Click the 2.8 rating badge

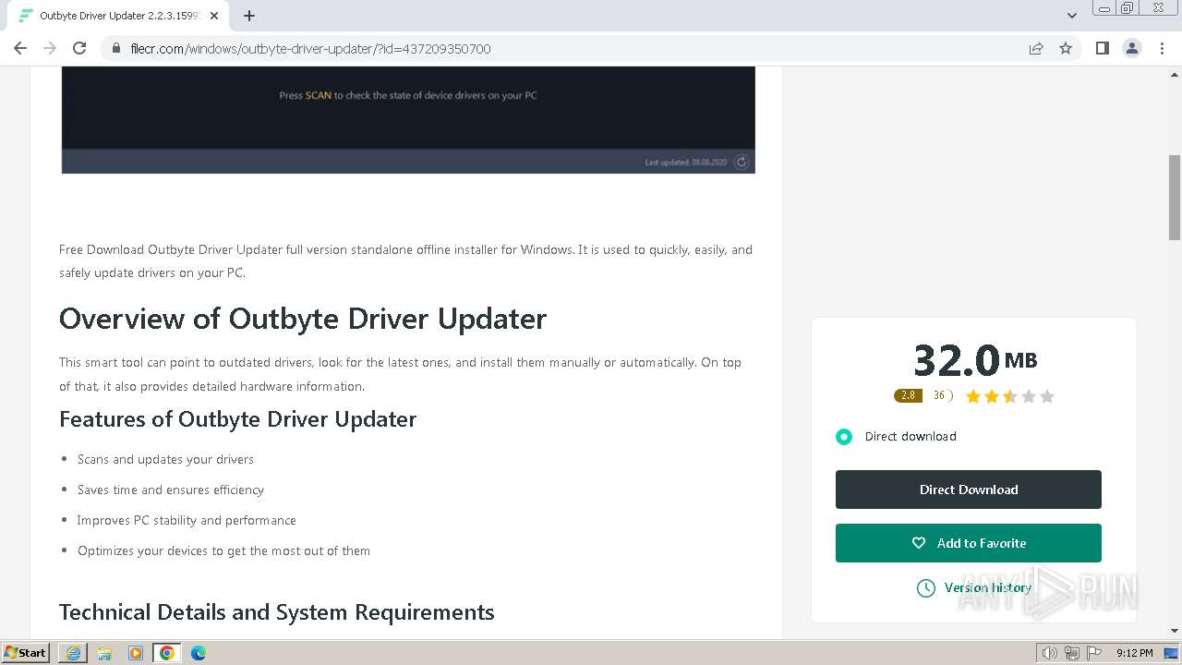click(x=908, y=395)
